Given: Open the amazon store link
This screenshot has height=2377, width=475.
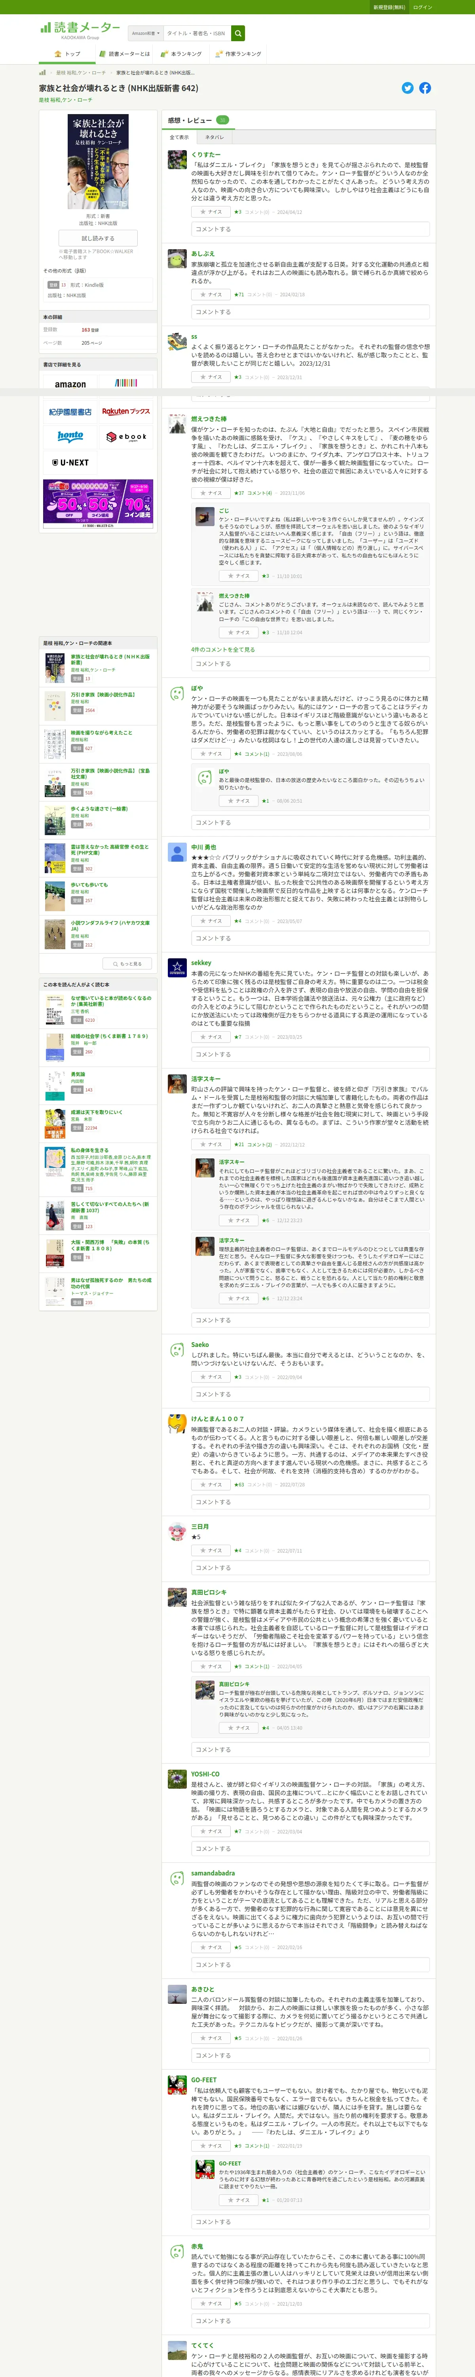Looking at the screenshot, I should click(70, 384).
